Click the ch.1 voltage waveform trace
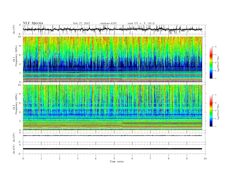This screenshot has height=178, width=231. pyautogui.click(x=112, y=29)
